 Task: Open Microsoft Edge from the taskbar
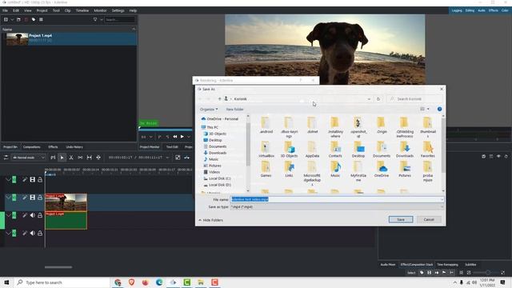point(159,282)
